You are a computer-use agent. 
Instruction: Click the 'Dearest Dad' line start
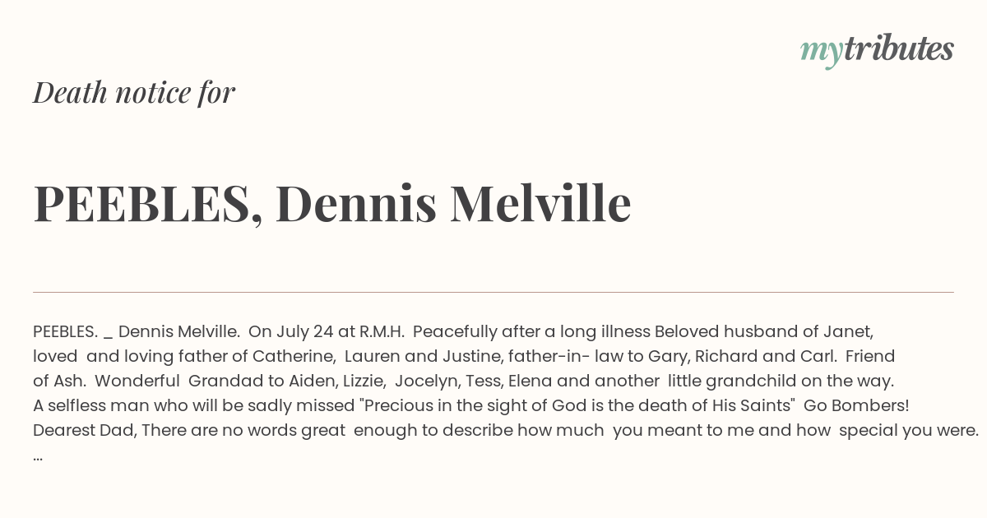coord(85,431)
